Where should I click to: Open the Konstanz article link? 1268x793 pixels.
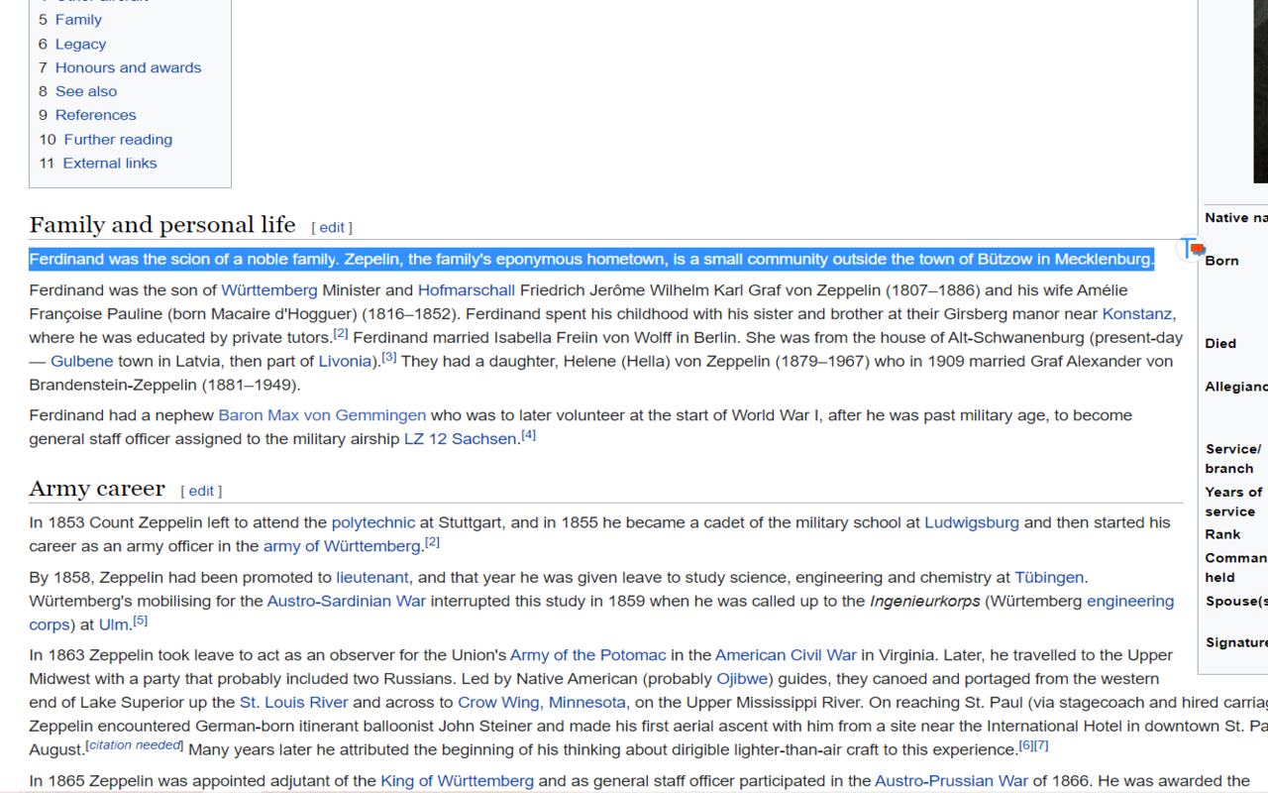1136,314
